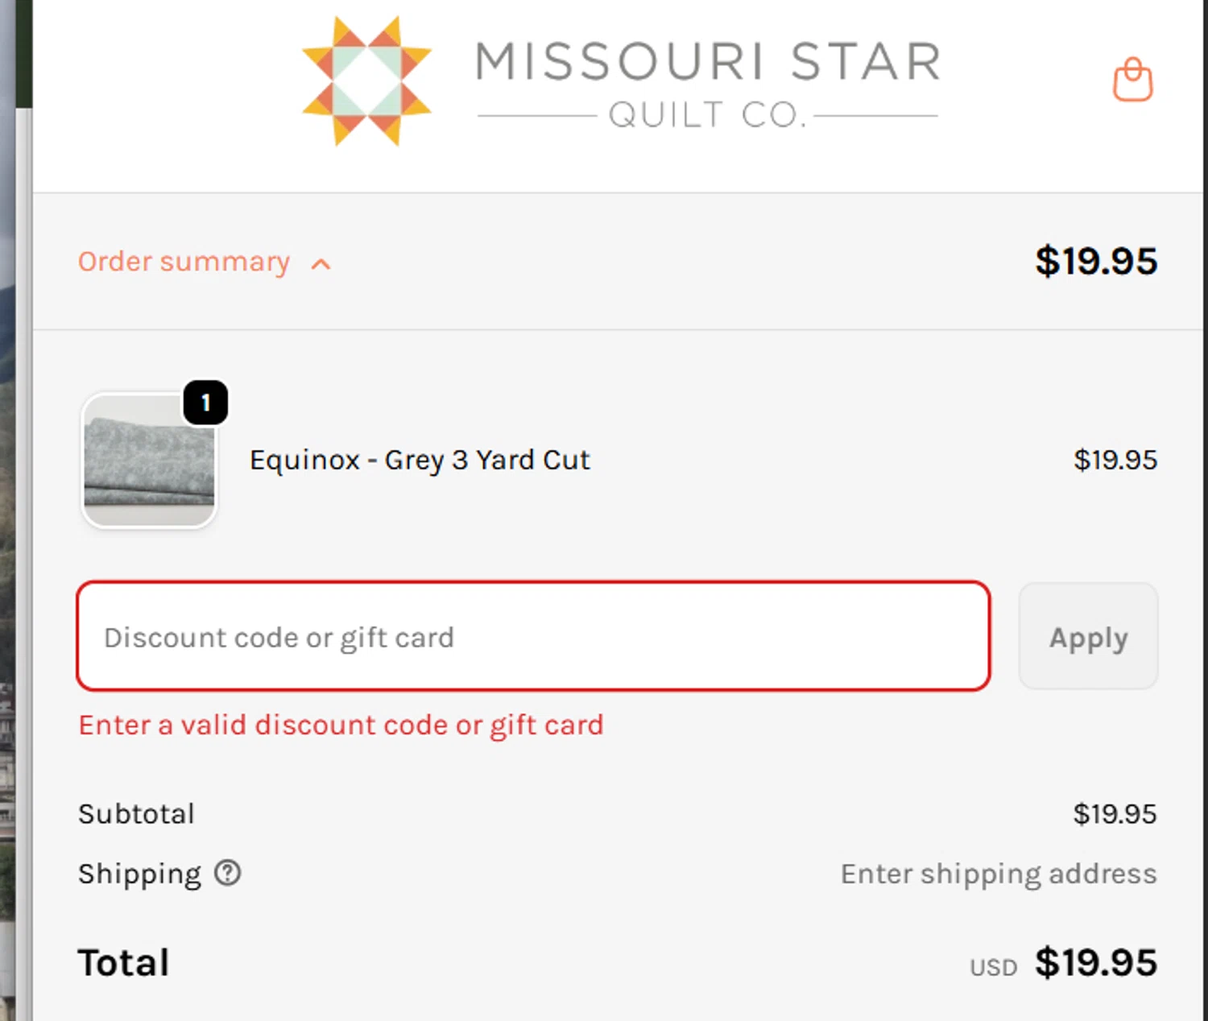Click the Shipping label text

tap(139, 874)
